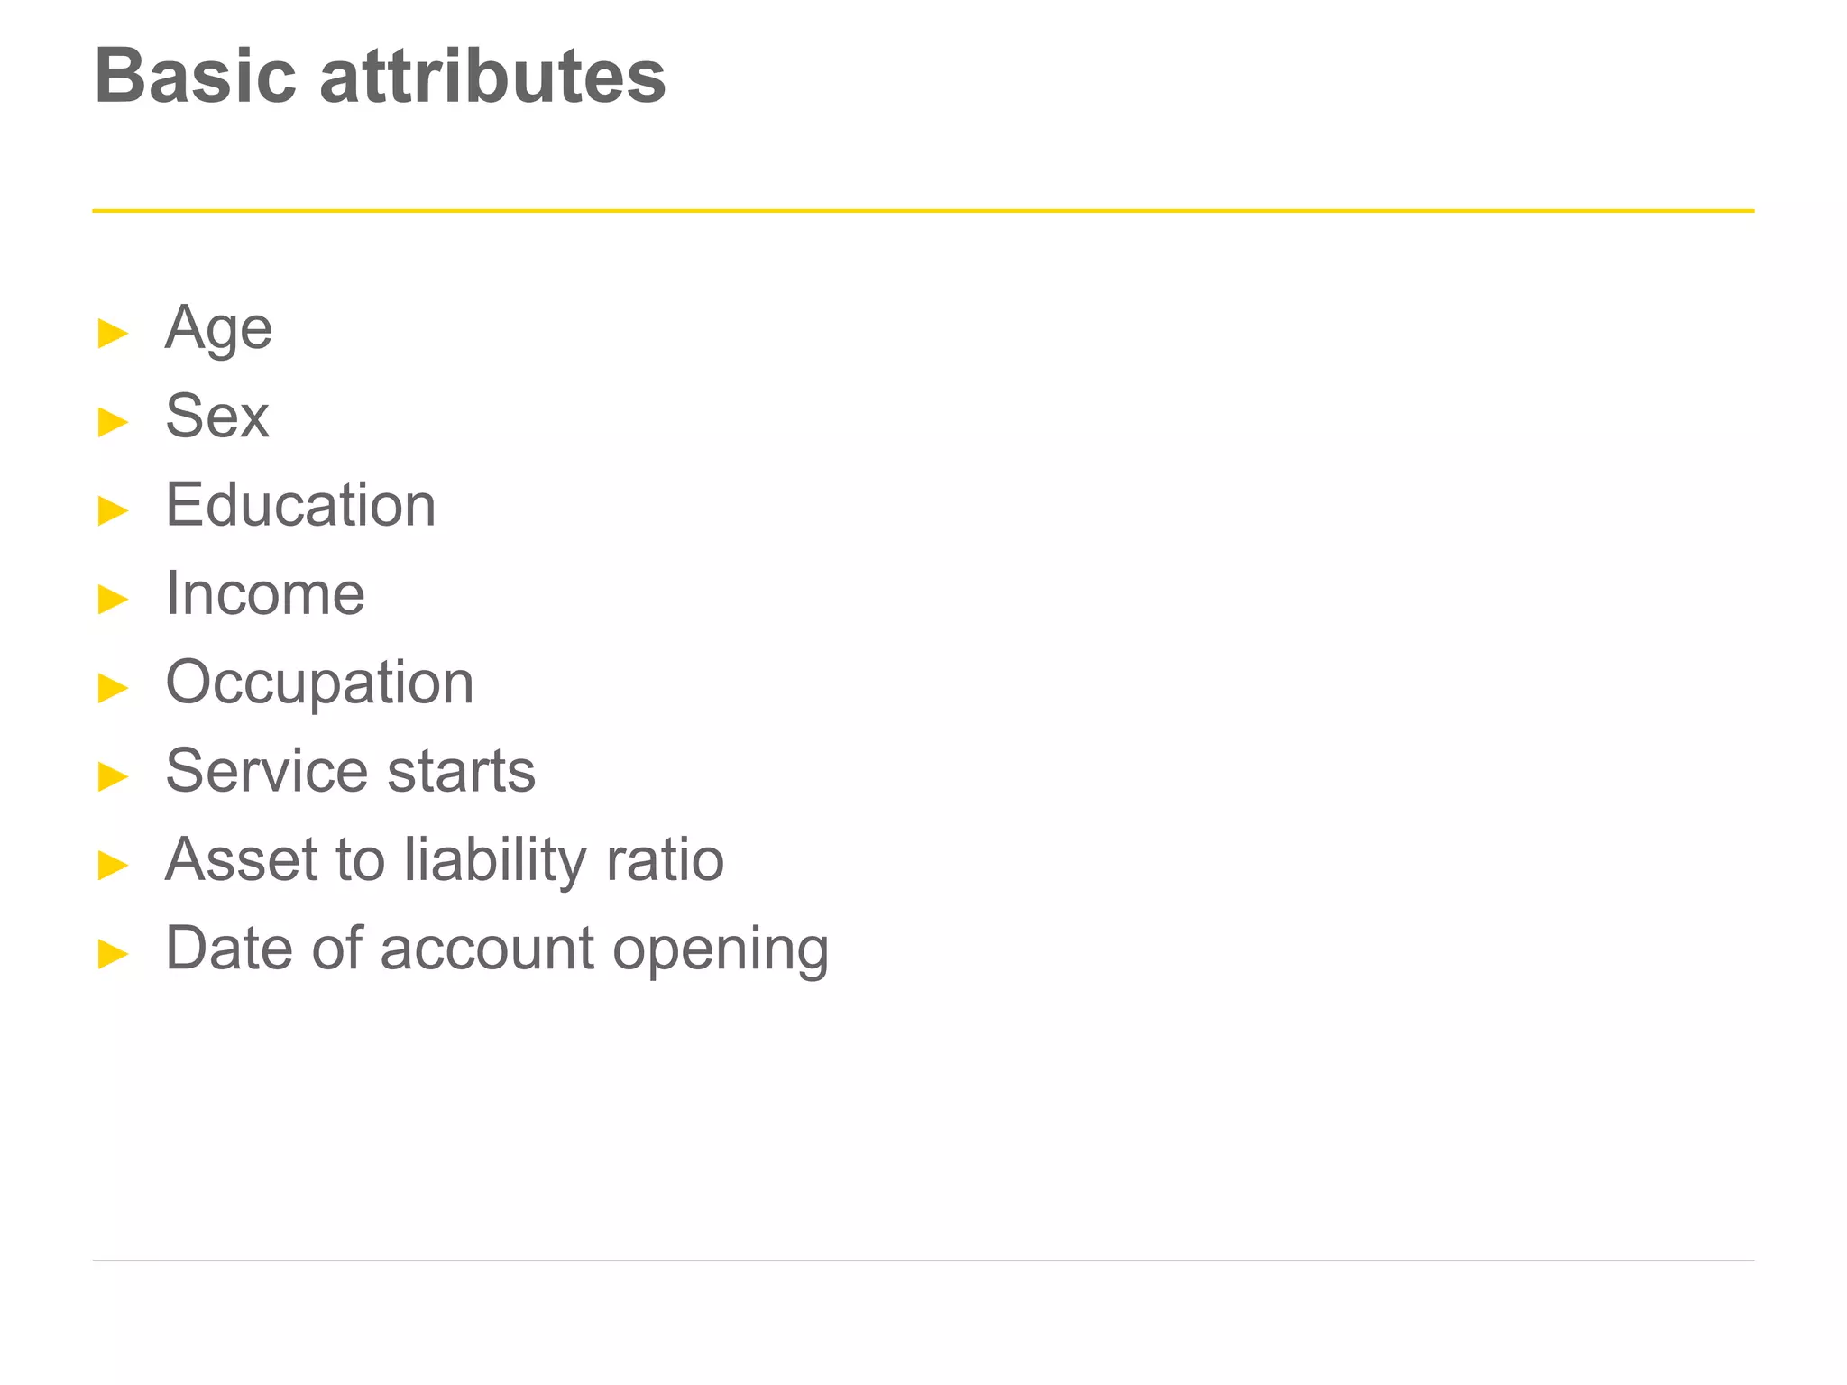
Task: Click the yellow arrow bullet beside Sex
Action: coord(113,422)
